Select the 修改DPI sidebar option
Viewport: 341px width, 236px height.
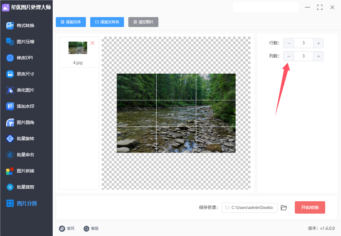pyautogui.click(x=20, y=58)
